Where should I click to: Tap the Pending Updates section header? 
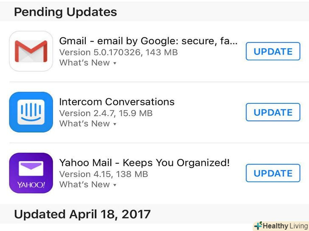65,12
